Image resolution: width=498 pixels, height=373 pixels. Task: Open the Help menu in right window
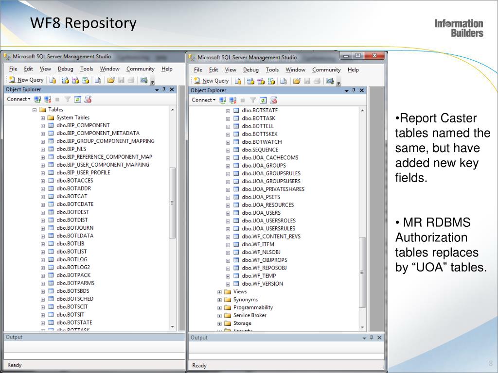coord(353,70)
